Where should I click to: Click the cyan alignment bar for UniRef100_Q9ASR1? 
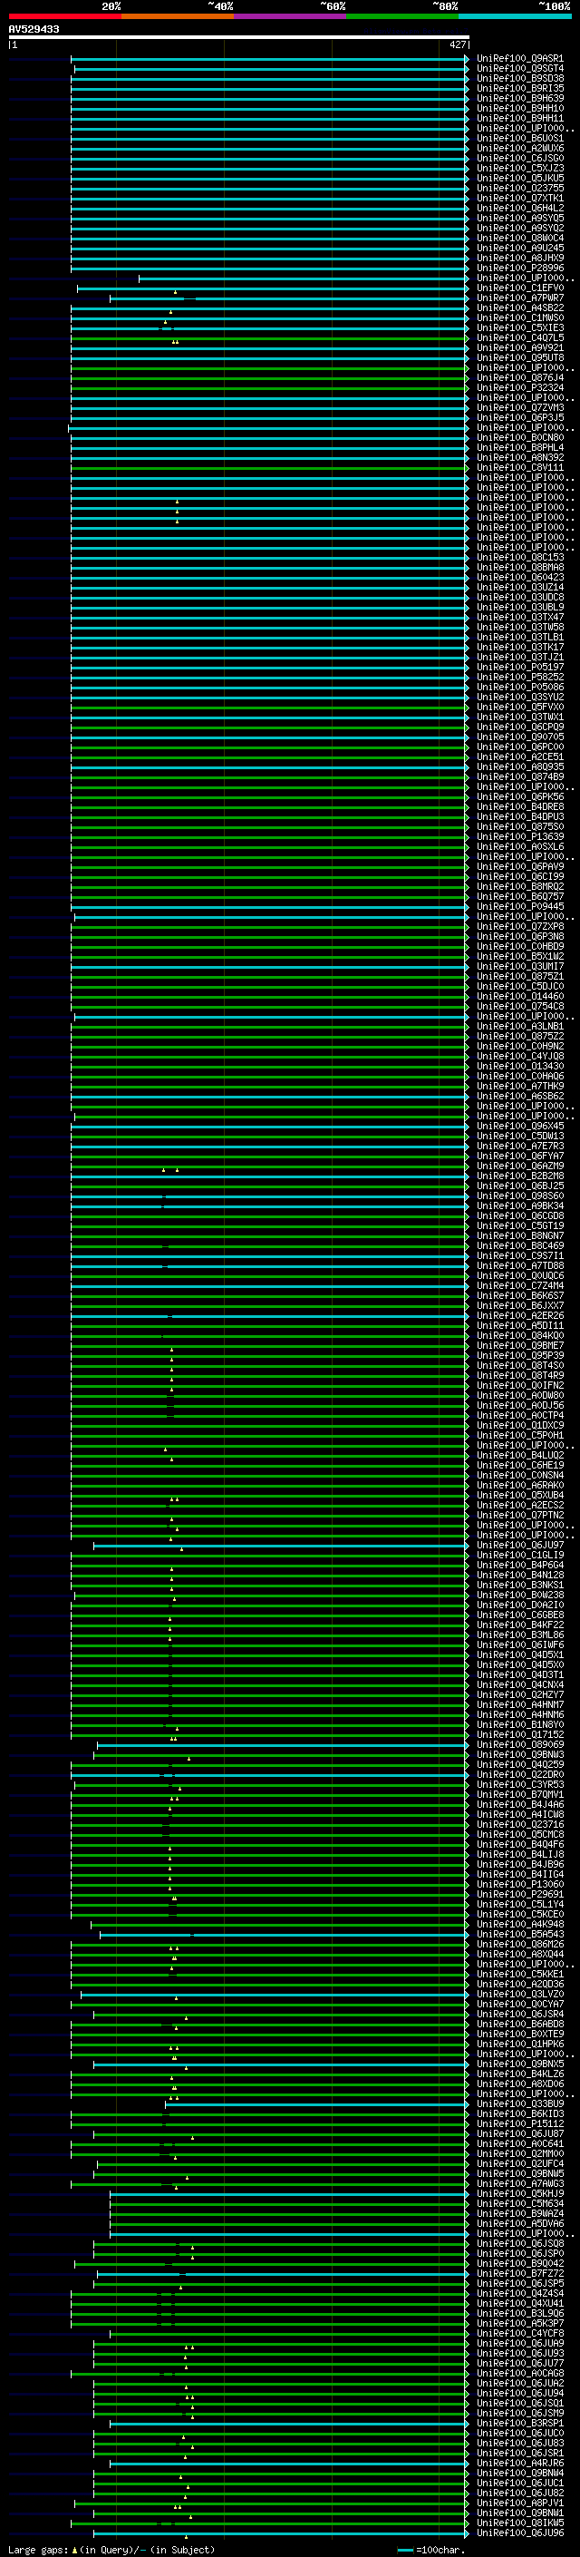point(268,59)
